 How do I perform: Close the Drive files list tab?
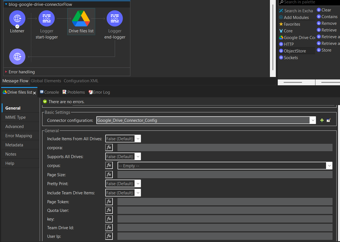point(35,93)
